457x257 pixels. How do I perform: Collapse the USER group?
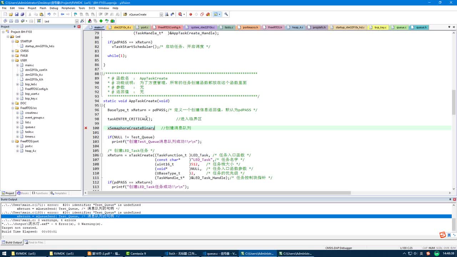tap(12, 60)
